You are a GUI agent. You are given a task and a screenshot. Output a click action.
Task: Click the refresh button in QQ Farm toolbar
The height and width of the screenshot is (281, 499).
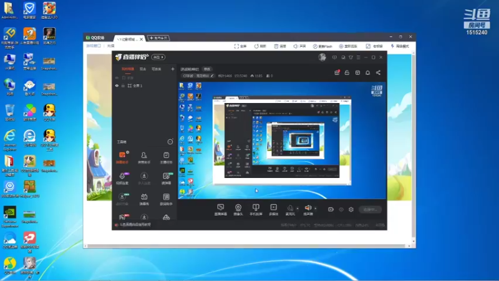[260, 46]
